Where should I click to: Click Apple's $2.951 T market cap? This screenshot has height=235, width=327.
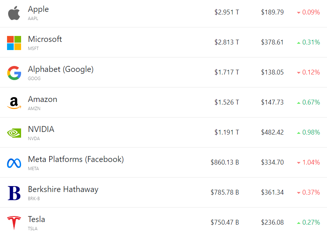(x=226, y=12)
